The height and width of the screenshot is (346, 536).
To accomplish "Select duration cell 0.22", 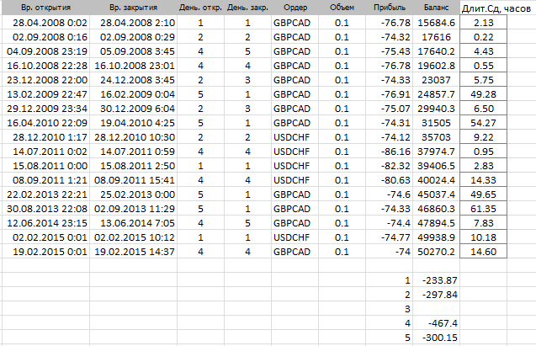I will tap(483, 37).
